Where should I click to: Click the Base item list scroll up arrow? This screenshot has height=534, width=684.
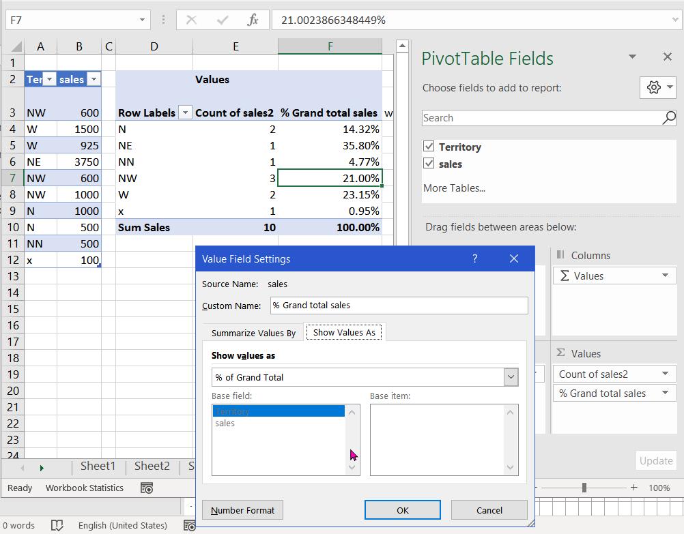[510, 412]
